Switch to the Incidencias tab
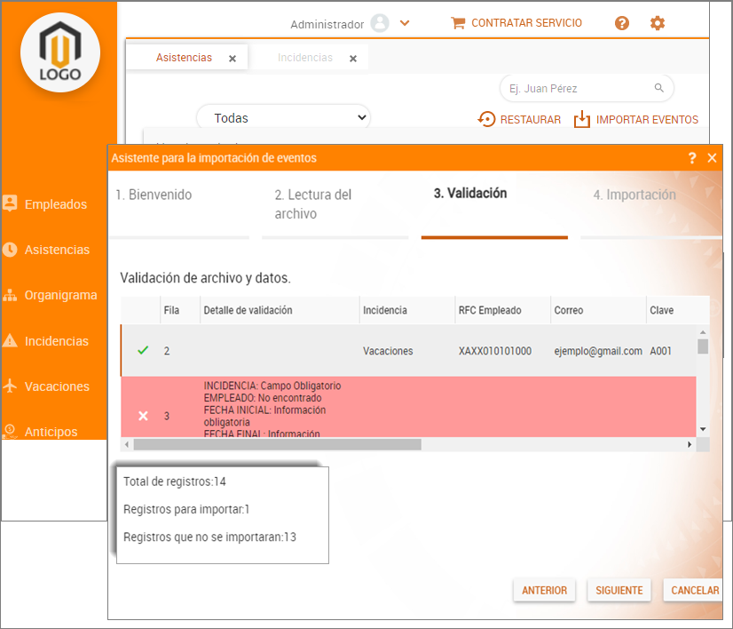This screenshot has height=629, width=733. (304, 58)
